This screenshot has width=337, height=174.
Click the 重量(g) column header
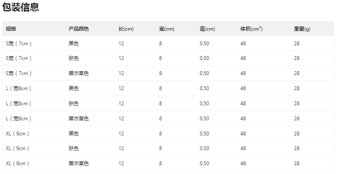coord(302,29)
